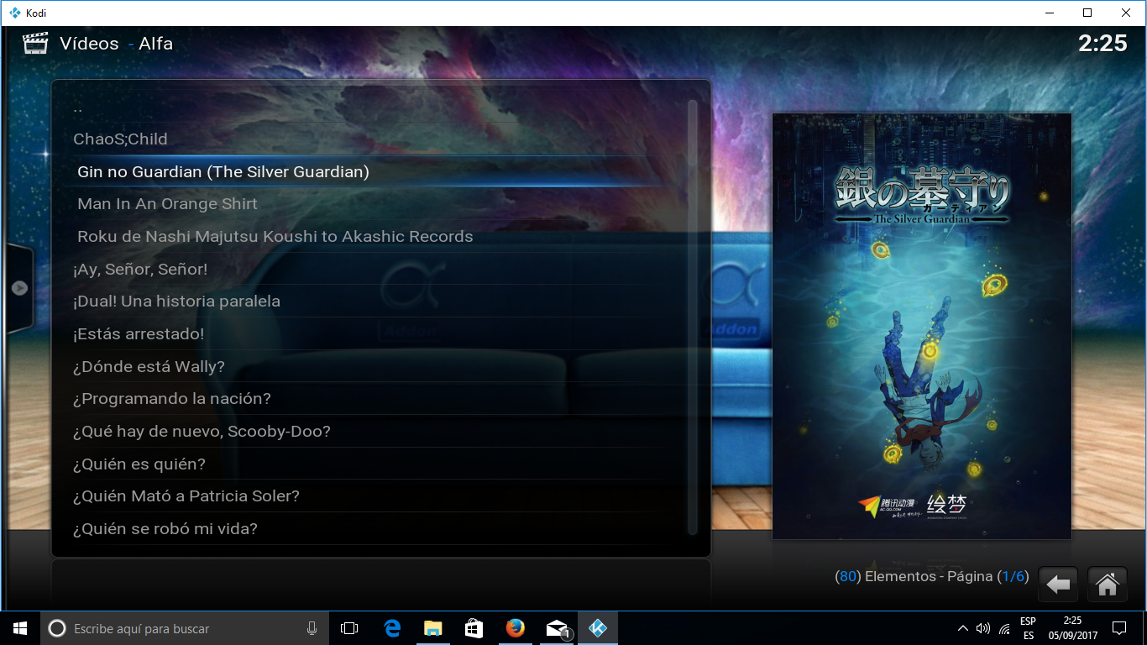Go up with the '..' entry
The height and width of the screenshot is (645, 1147).
click(369, 107)
